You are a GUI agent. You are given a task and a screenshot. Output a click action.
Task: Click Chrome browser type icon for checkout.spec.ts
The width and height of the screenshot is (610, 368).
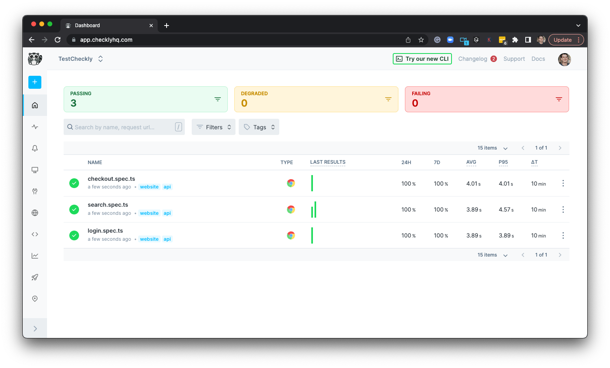click(291, 183)
